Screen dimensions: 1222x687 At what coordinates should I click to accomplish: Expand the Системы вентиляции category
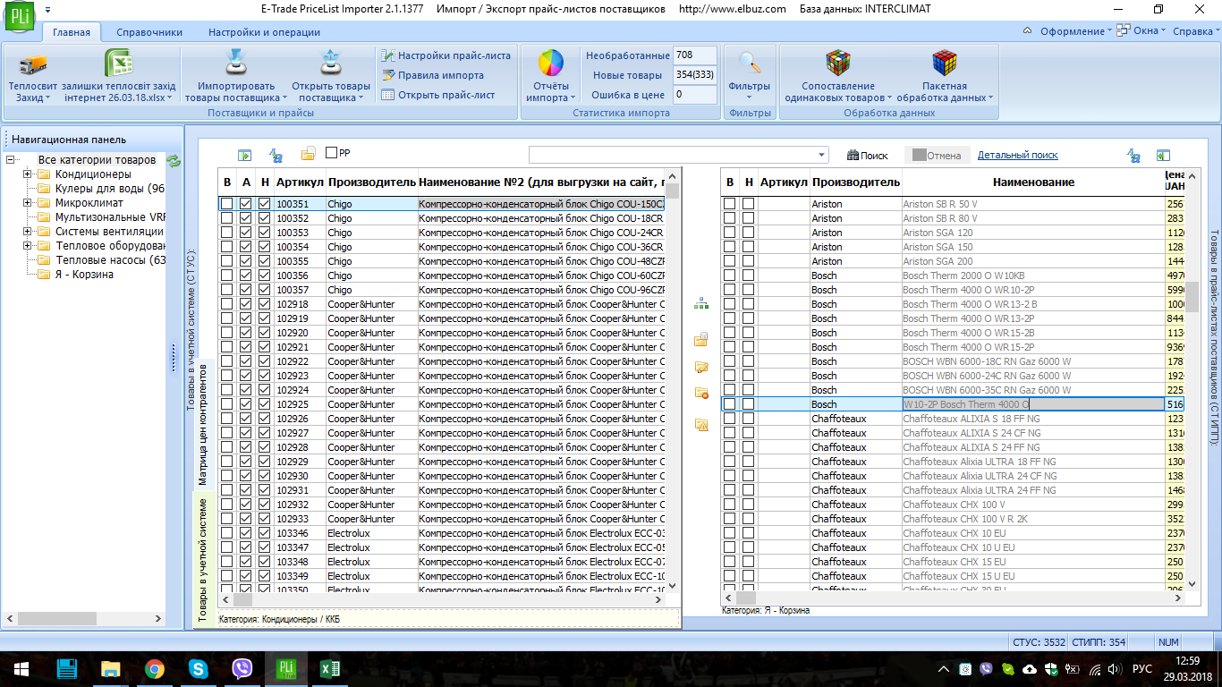tap(28, 232)
